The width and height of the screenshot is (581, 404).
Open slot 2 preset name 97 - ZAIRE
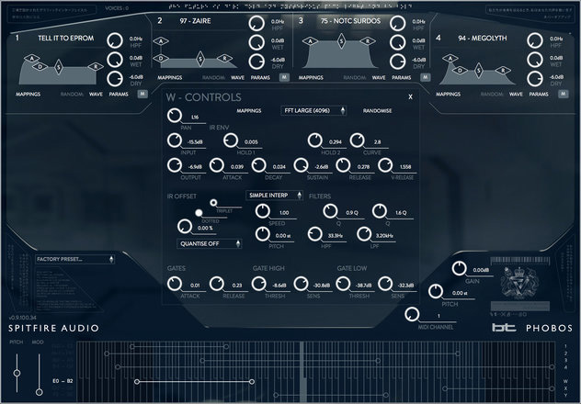point(195,21)
